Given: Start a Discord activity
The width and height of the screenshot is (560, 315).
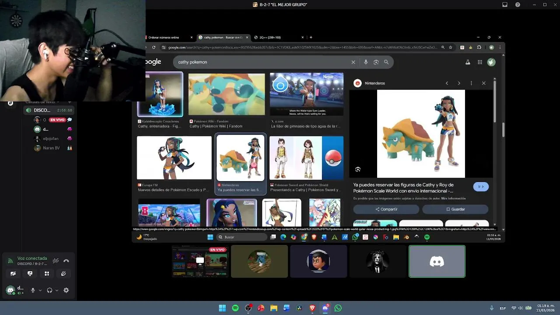Looking at the screenshot, I should point(47,273).
